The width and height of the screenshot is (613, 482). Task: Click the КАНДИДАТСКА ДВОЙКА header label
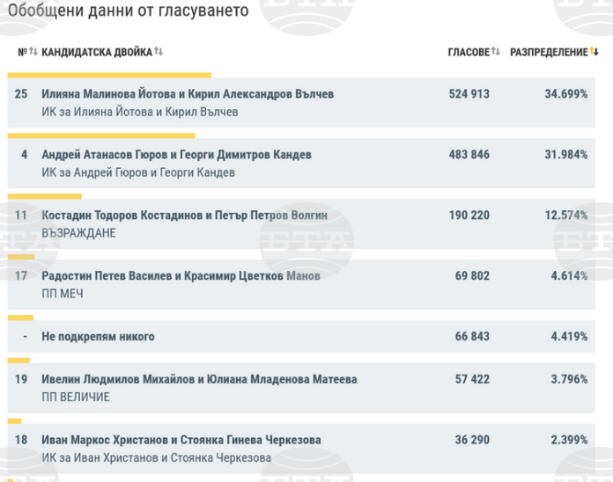[x=97, y=52]
